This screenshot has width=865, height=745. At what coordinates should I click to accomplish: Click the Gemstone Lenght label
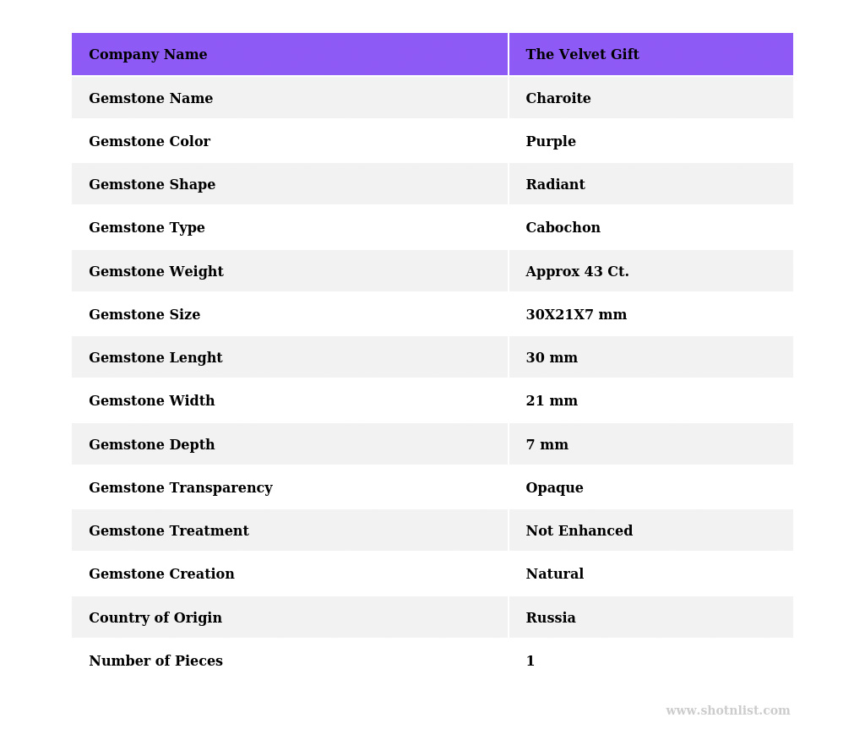pyautogui.click(x=155, y=358)
